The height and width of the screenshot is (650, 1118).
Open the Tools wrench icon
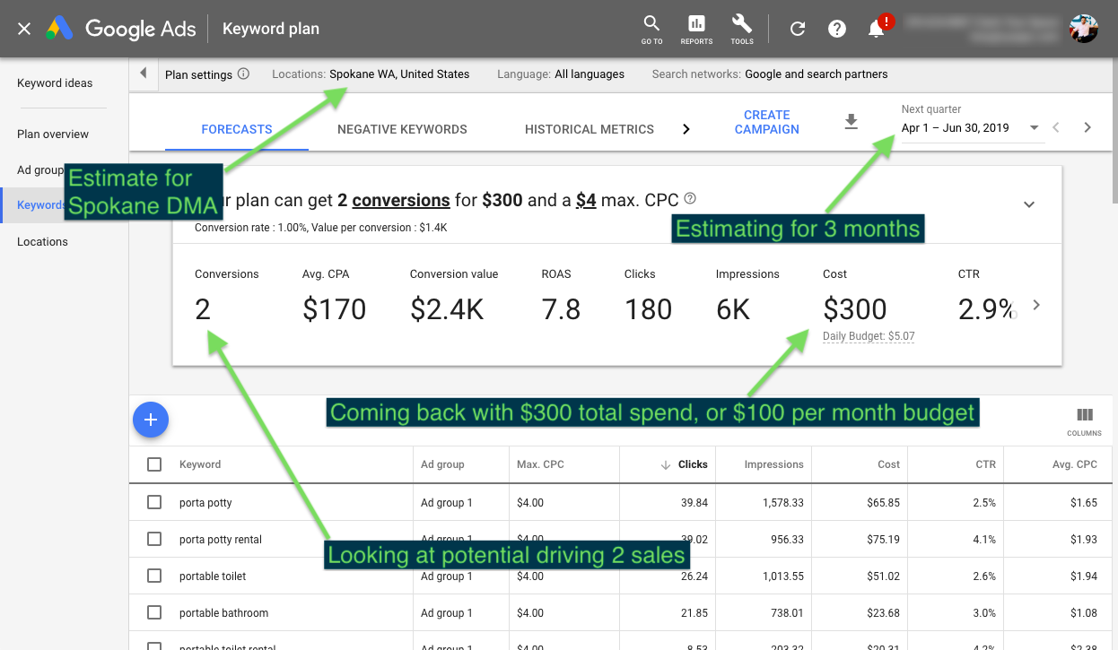(742, 29)
